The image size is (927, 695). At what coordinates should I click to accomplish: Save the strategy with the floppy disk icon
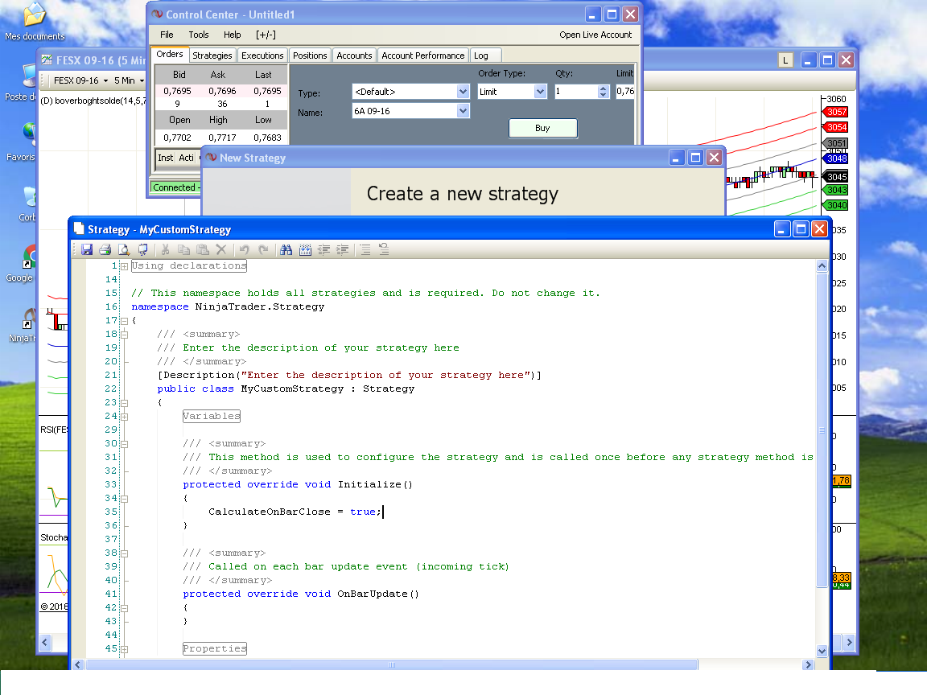pos(87,250)
